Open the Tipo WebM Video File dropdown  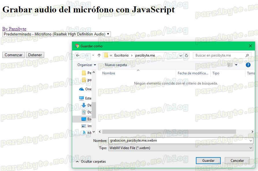pos(181,148)
